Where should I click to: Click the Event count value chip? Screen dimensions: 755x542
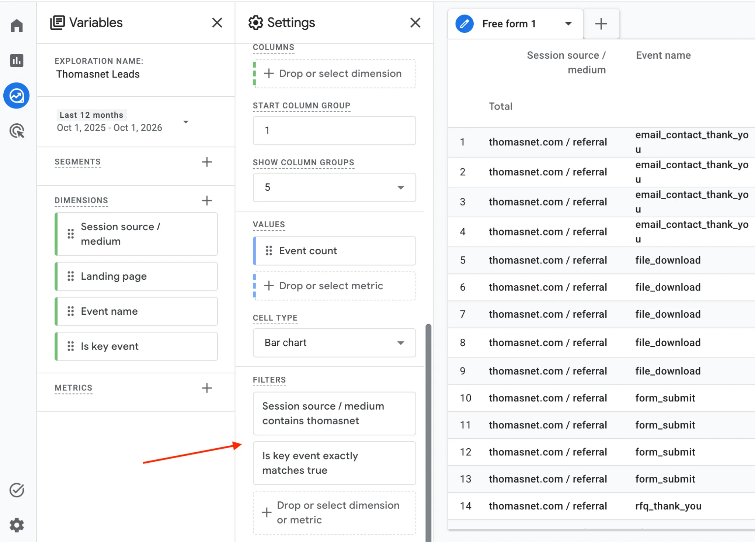[334, 251]
